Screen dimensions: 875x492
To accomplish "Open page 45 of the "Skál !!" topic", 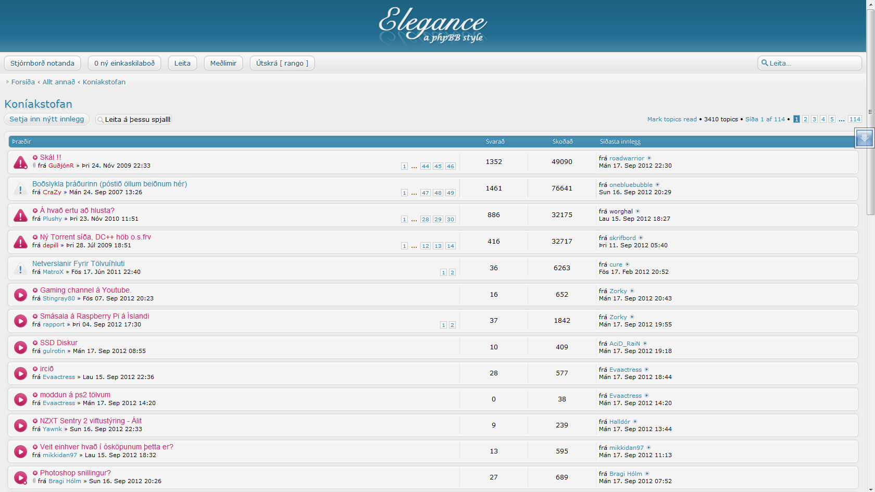I will click(438, 166).
